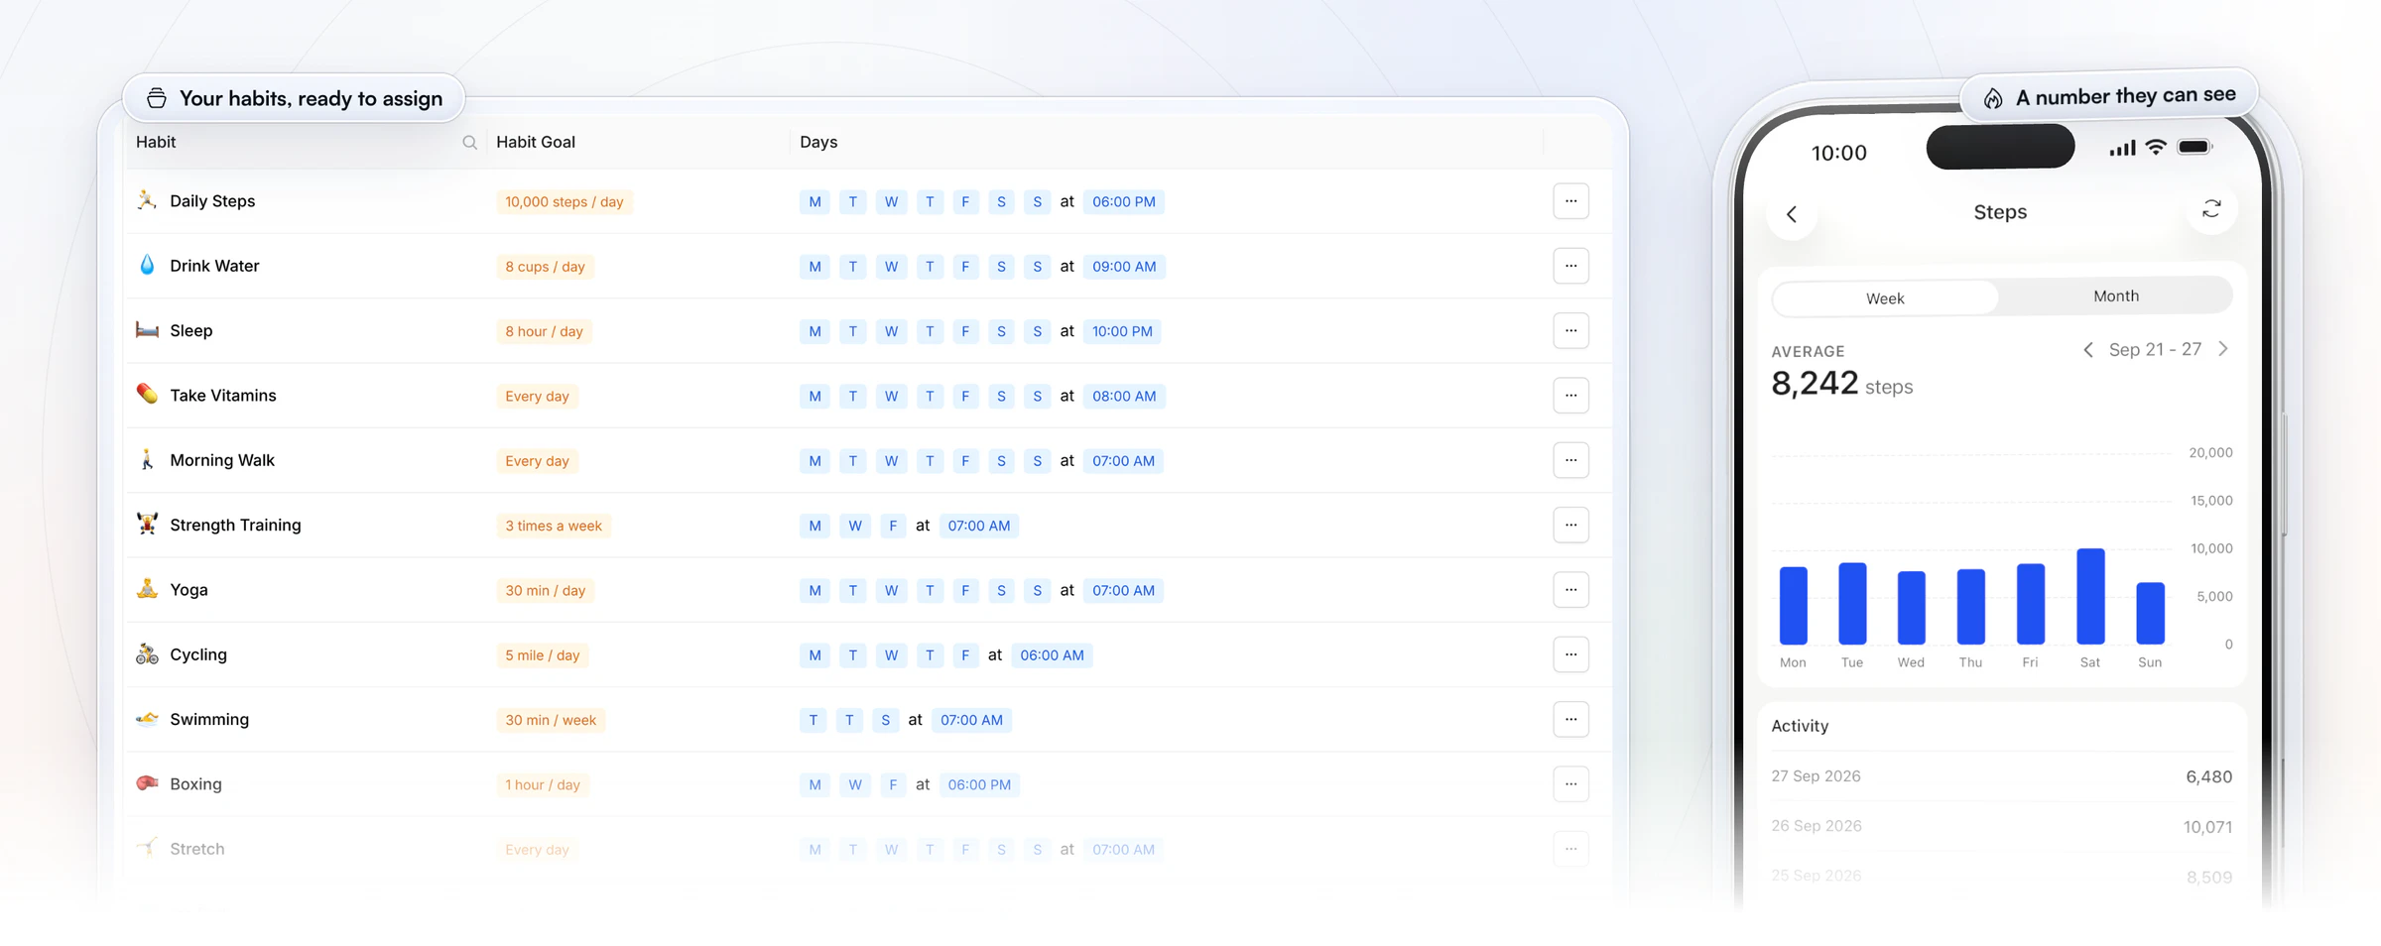Open the more options menu for Morning Walk
This screenshot has height=946, width=2381.
(1570, 460)
